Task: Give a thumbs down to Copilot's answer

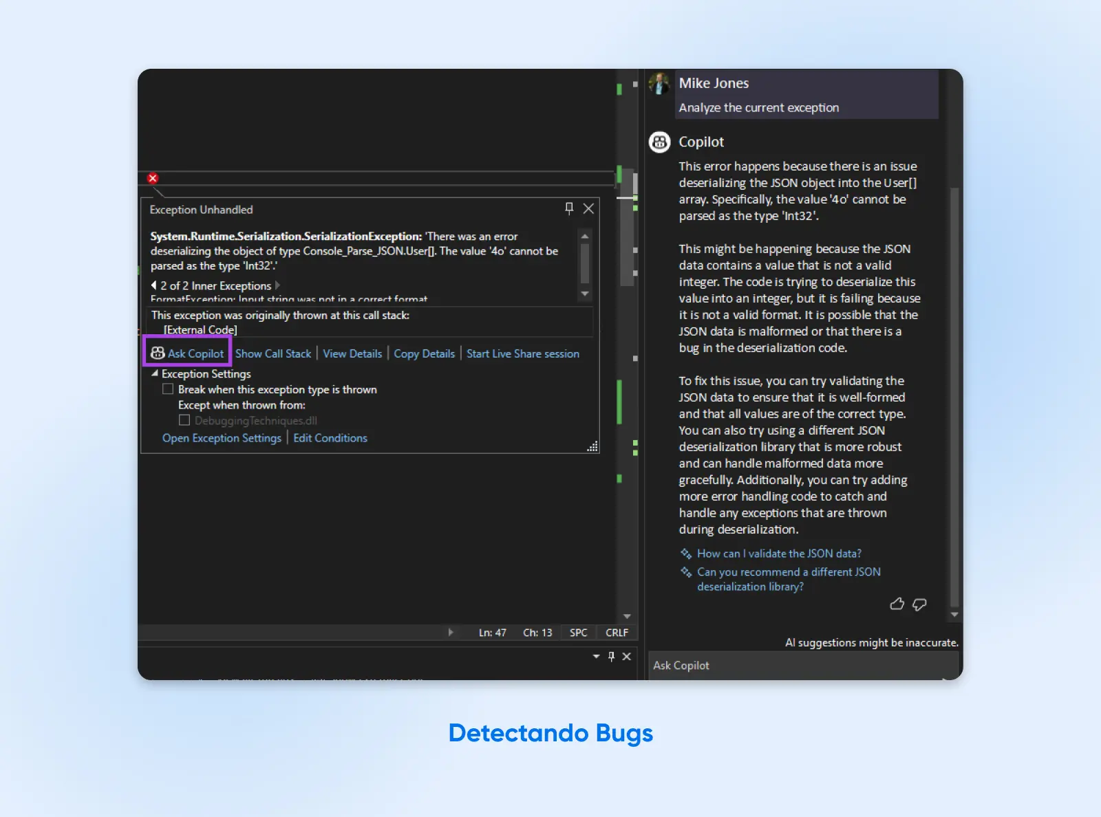Action: point(919,604)
